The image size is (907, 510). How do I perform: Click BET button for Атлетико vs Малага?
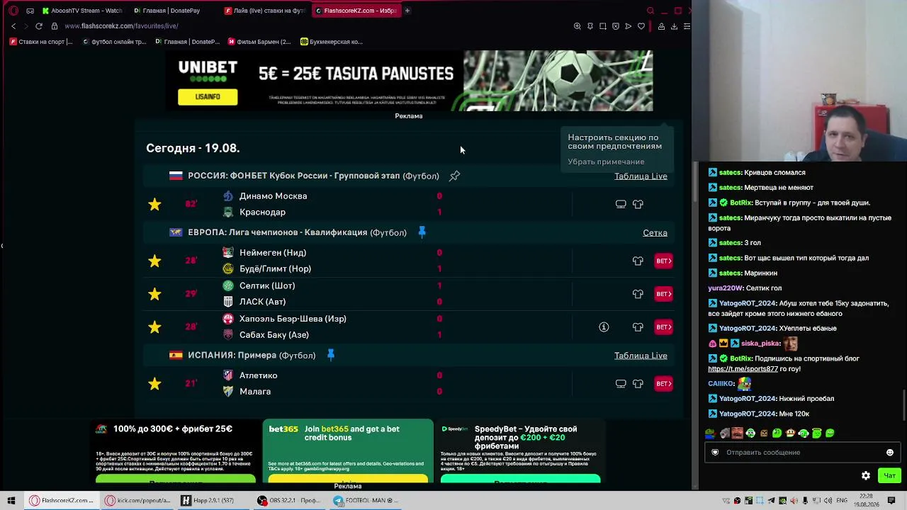tap(663, 383)
